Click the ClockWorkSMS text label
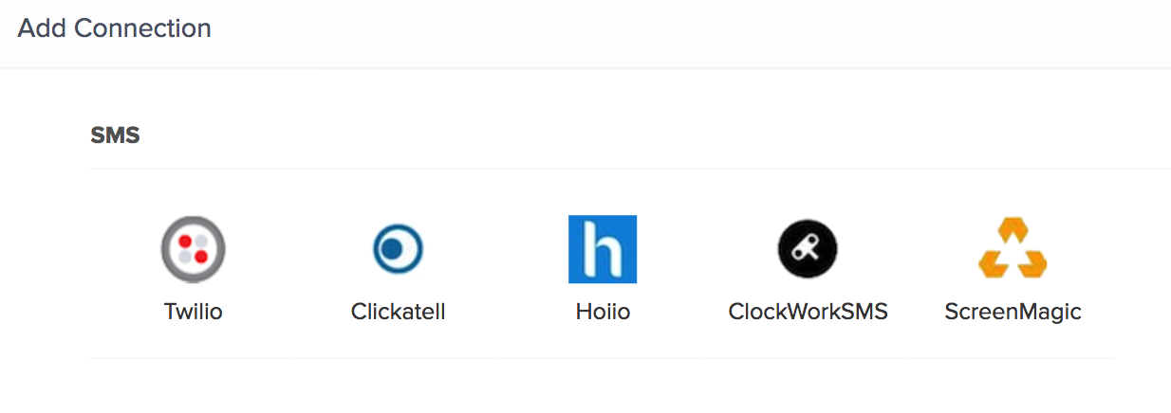1171x413 pixels. point(808,312)
